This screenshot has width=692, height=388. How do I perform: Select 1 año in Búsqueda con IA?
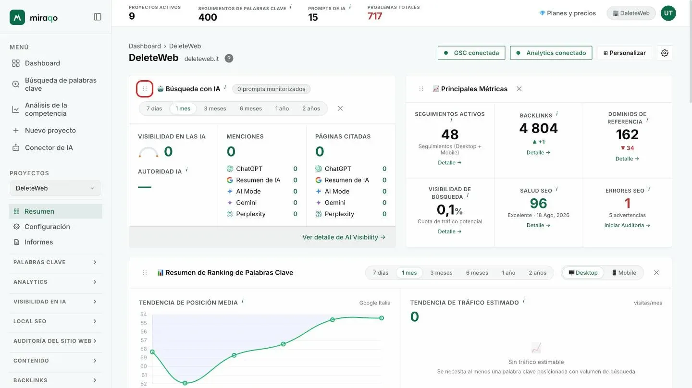click(282, 109)
